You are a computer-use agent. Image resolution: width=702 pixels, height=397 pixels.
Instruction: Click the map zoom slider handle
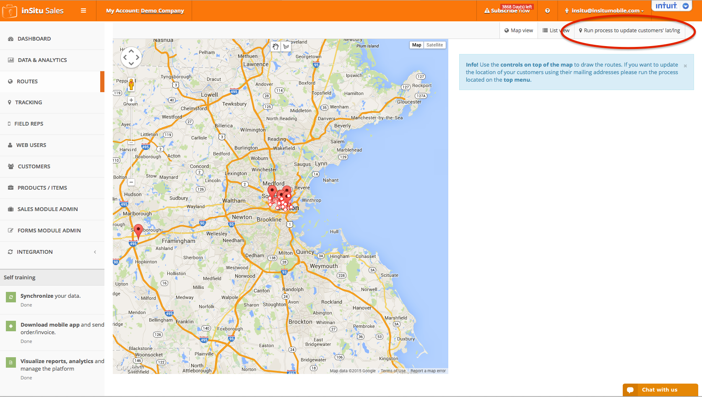(x=131, y=142)
